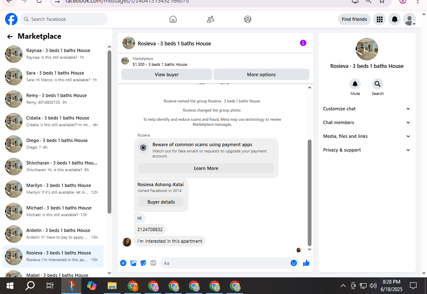Click View buyer button

167,75
